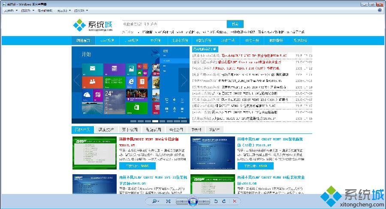Click the download count button showing 4549

(x=256, y=166)
